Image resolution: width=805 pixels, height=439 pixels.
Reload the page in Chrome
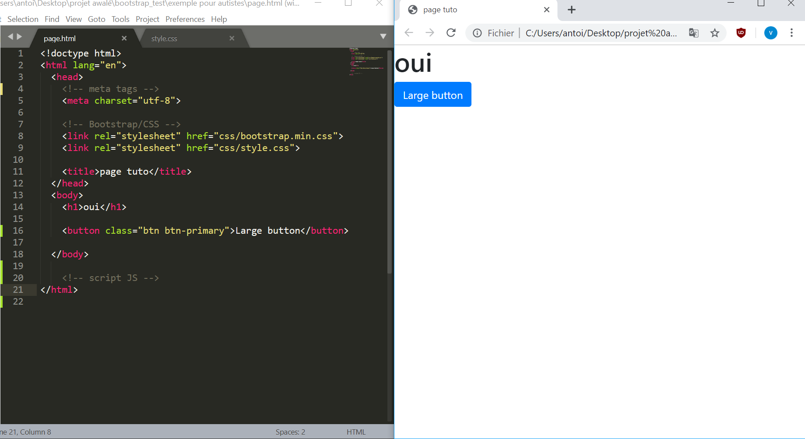tap(451, 33)
